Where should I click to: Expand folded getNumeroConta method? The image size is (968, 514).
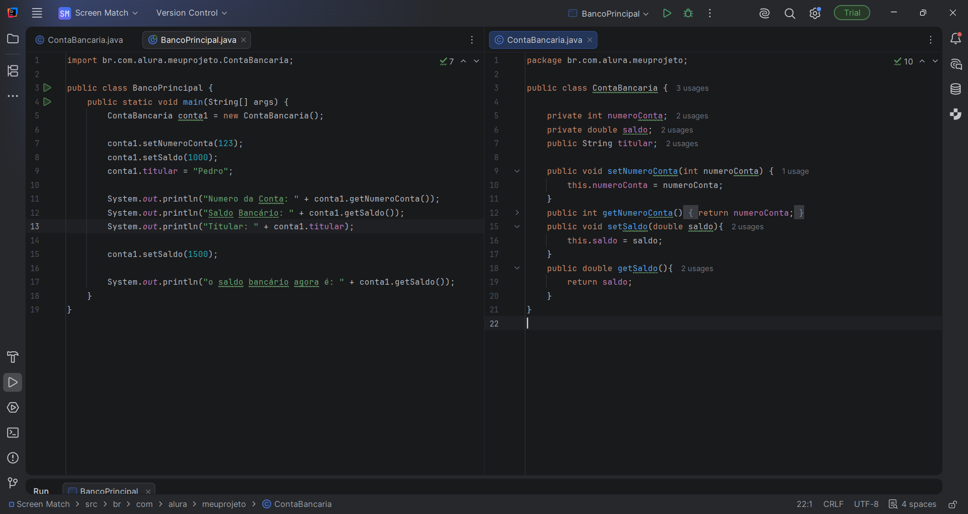(x=517, y=213)
